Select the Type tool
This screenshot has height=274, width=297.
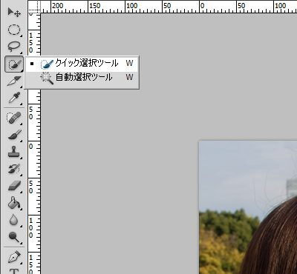point(14,271)
